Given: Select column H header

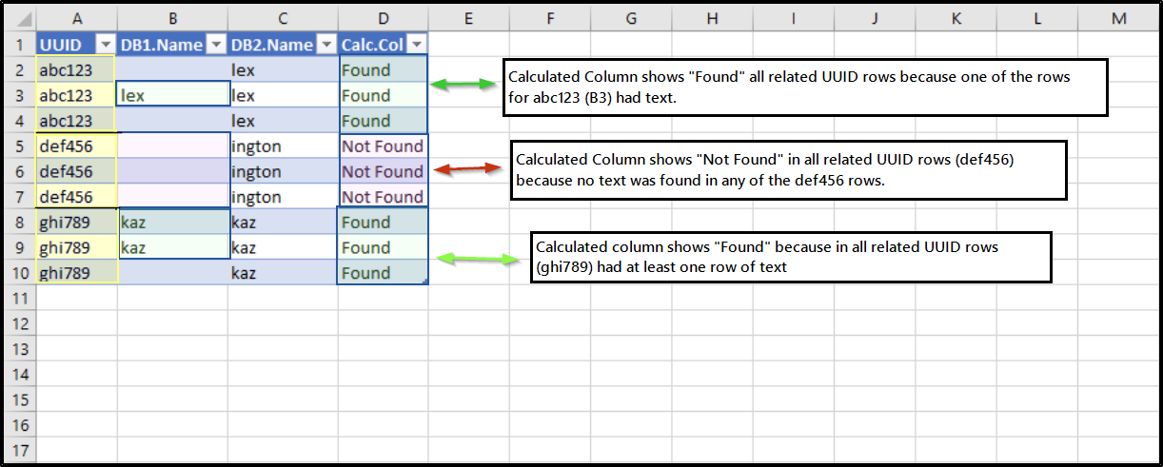Looking at the screenshot, I should [x=713, y=19].
